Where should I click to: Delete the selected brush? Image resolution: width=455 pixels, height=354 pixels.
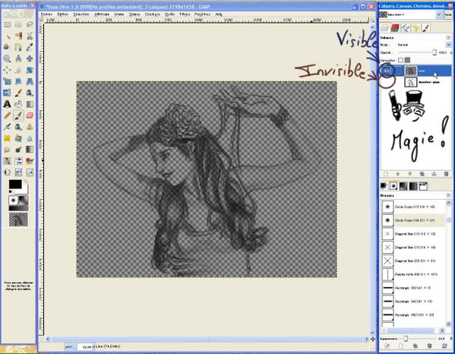click(x=429, y=346)
